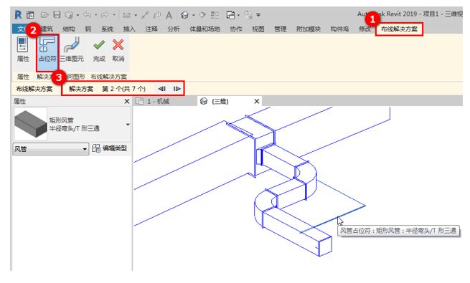470x283 pixels.
Task: Select the 三维图元 3D element tool
Action: point(72,49)
